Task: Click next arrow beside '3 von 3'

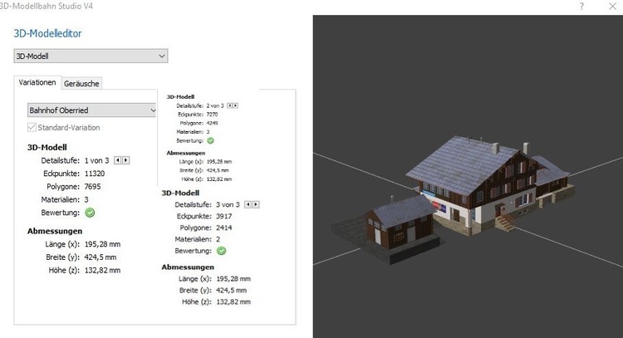Action: click(256, 204)
